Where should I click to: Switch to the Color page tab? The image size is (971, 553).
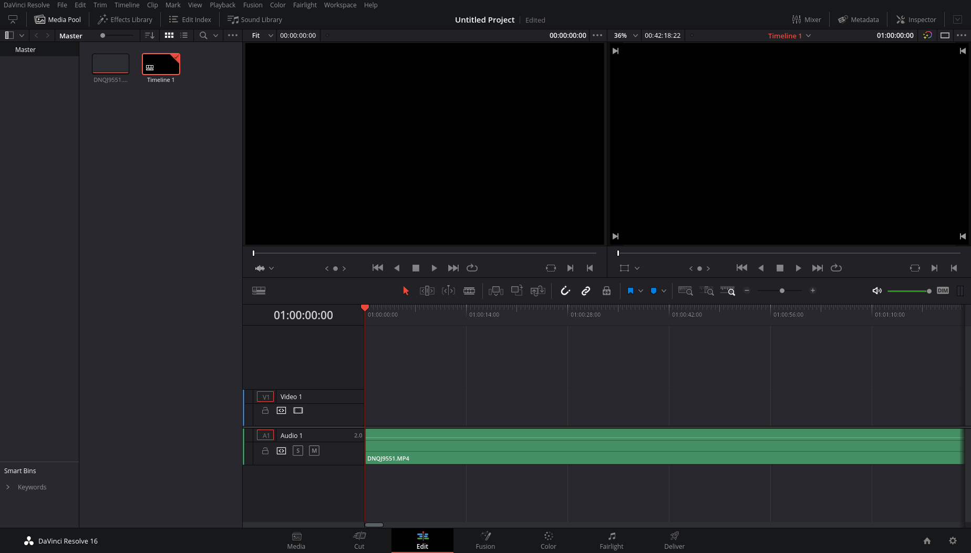coord(548,540)
